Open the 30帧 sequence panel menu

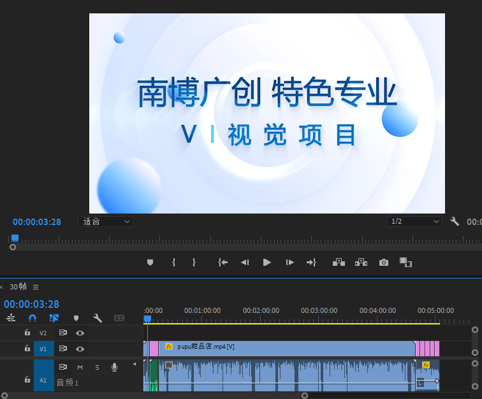(36, 287)
